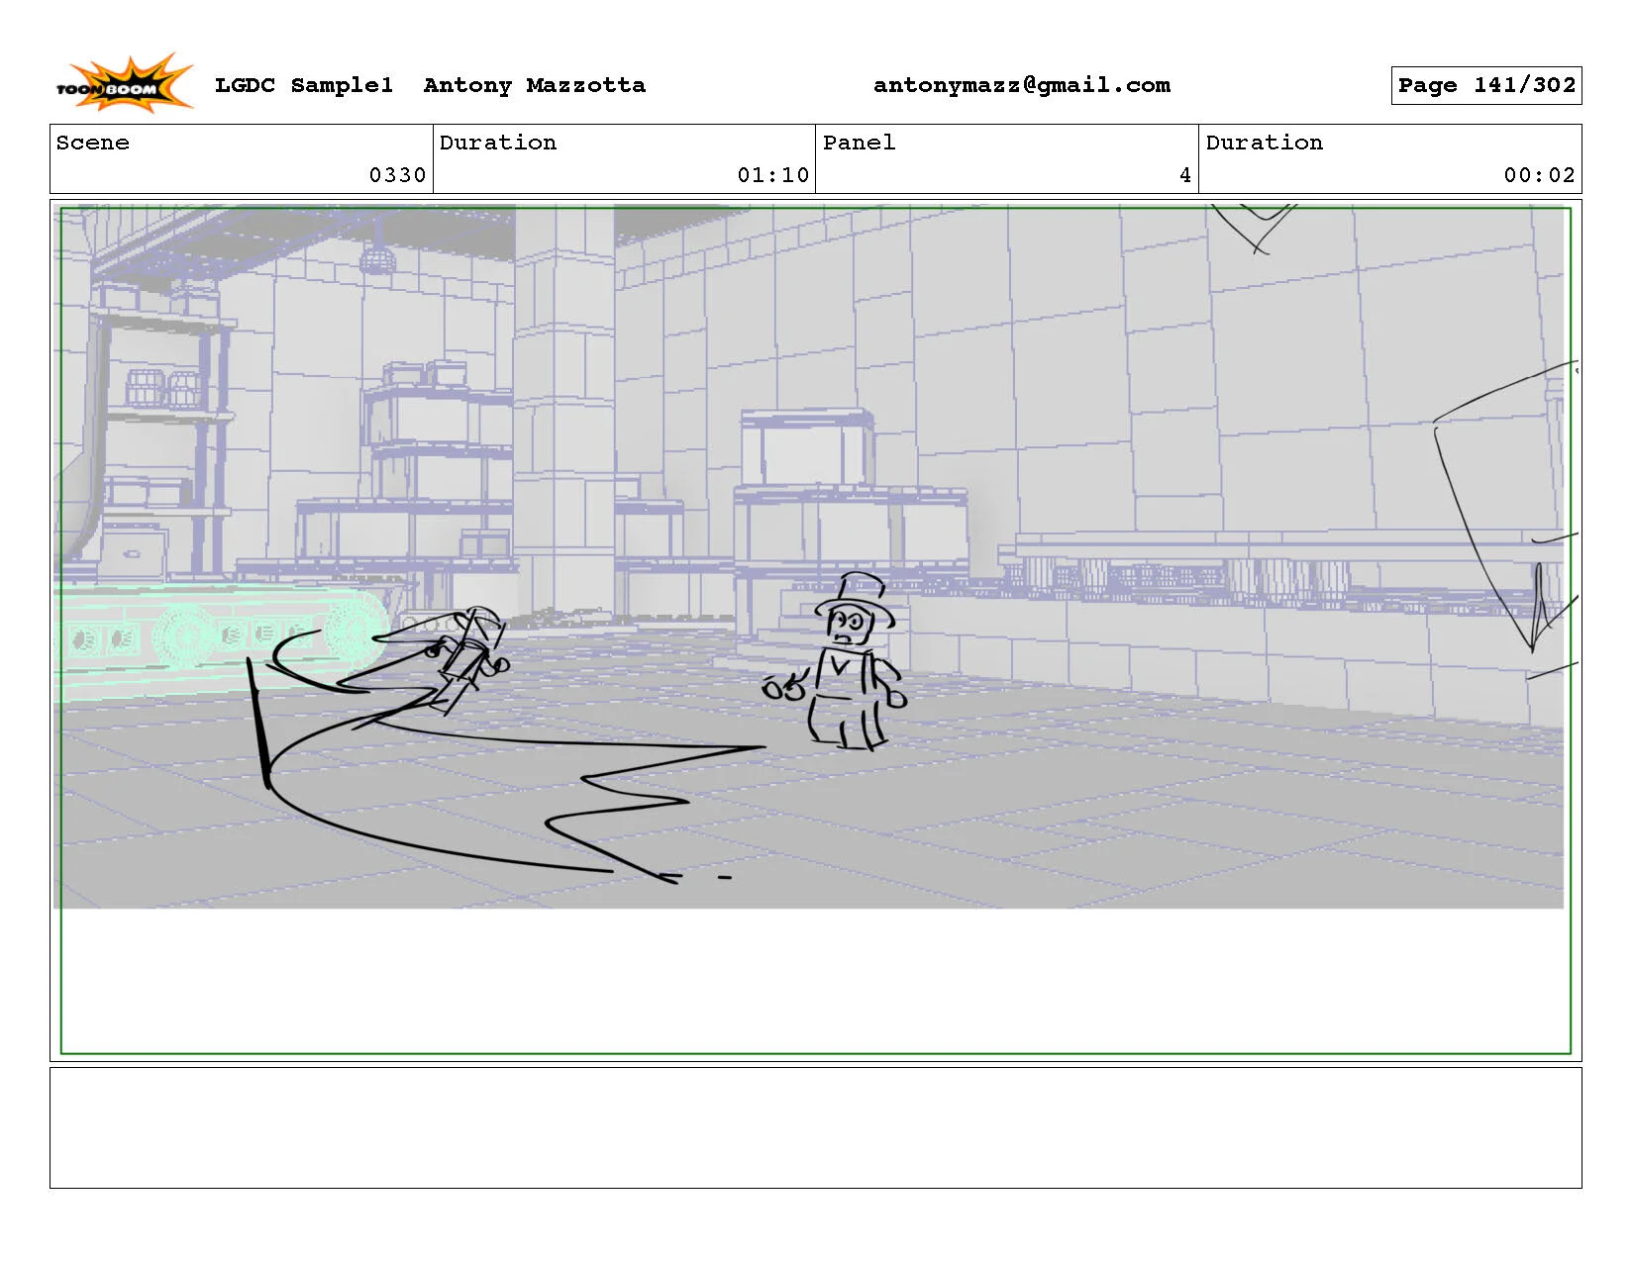Click the empty notes box below panel
The width and height of the screenshot is (1632, 1263).
[x=815, y=1127]
